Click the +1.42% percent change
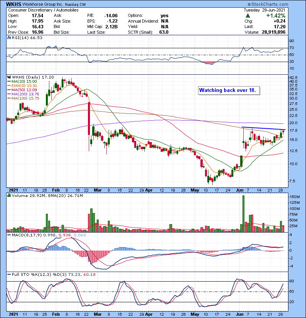This screenshot has height=318, width=306. pos(276,16)
